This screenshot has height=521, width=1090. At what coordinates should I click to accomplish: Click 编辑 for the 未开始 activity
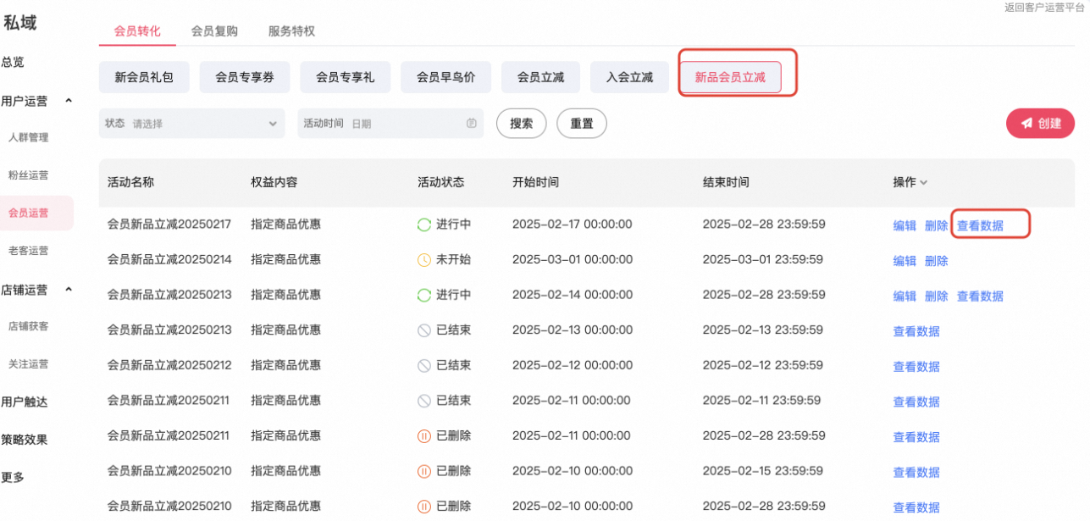click(905, 261)
